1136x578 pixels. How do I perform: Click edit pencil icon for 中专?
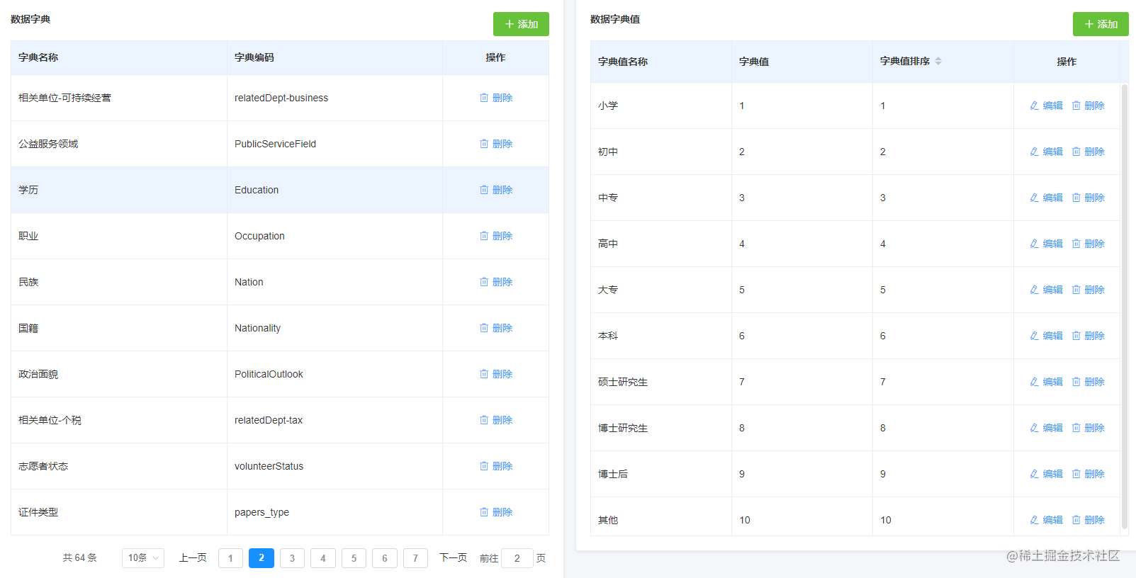pyautogui.click(x=1034, y=198)
